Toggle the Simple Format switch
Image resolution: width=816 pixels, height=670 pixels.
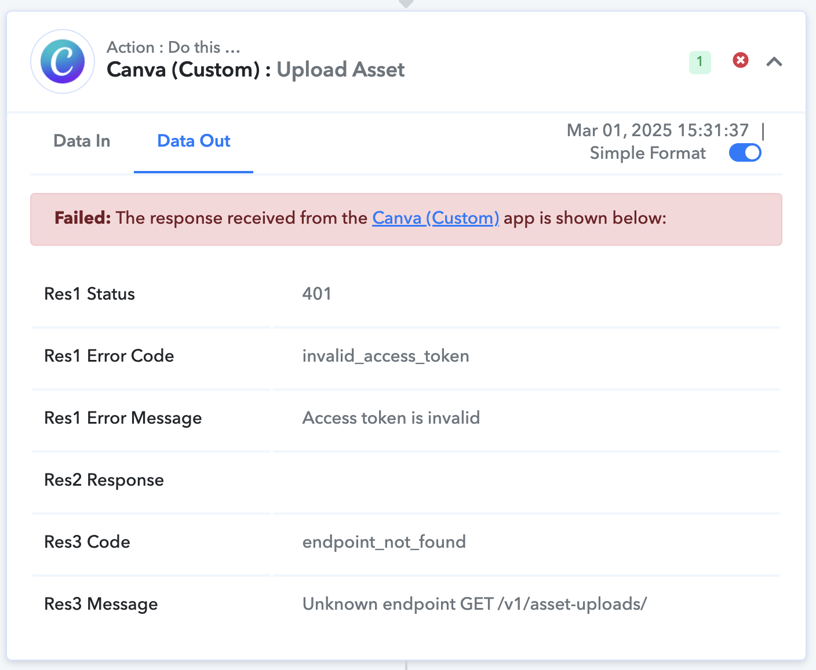(x=745, y=152)
